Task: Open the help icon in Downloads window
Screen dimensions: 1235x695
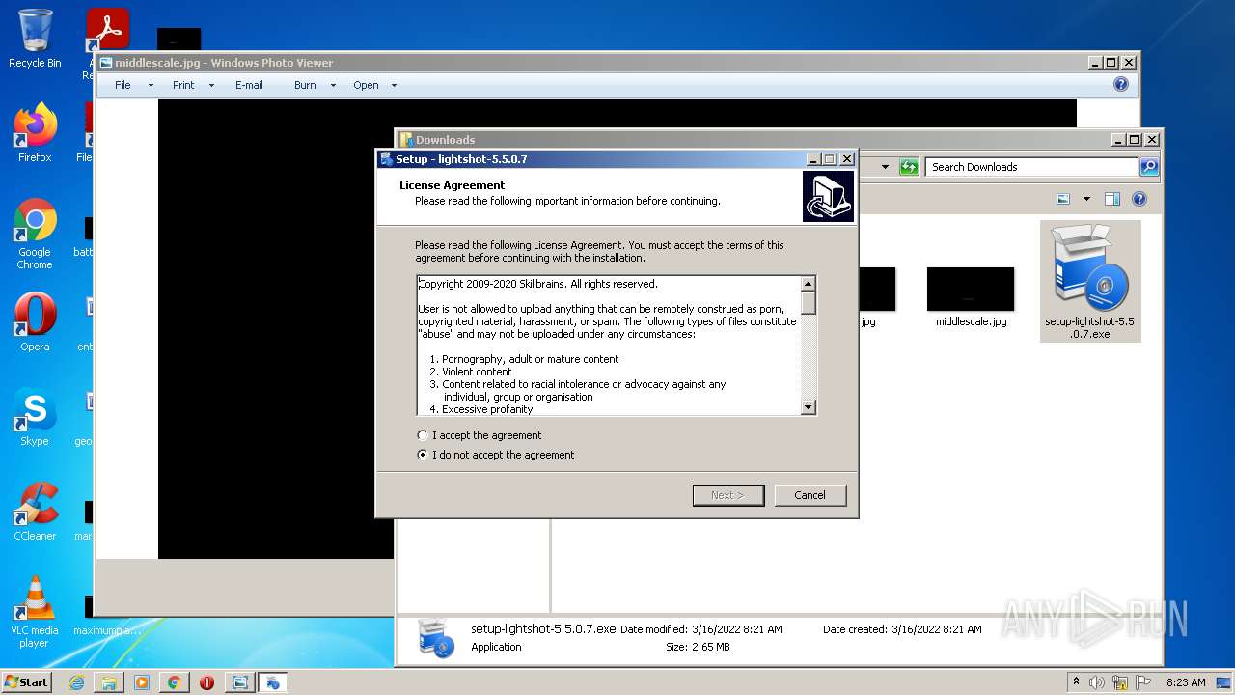Action: (1139, 199)
